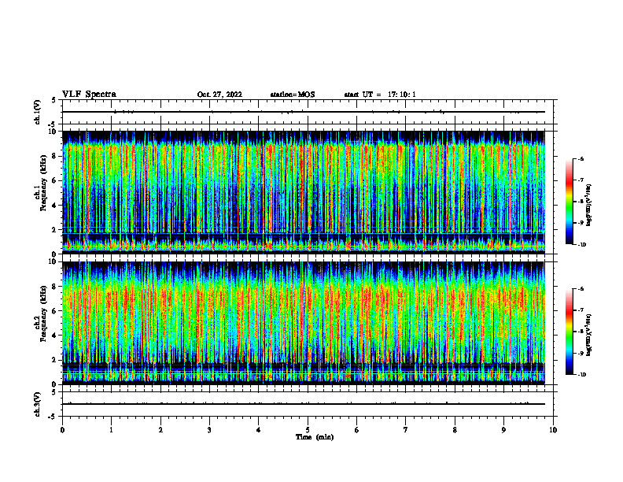Viewport: 623px width, 482px height.
Task: Click the "8" tick on ch.1 frequency axis
Action: click(54, 156)
